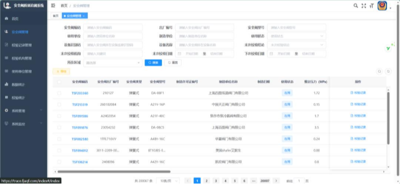400x184 pixels.
Task: Close the 安全阀管理 tab
Action: (83, 16)
